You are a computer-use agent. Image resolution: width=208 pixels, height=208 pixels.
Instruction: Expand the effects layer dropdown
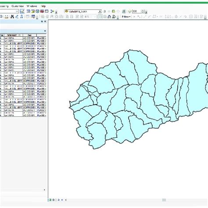click(100, 11)
